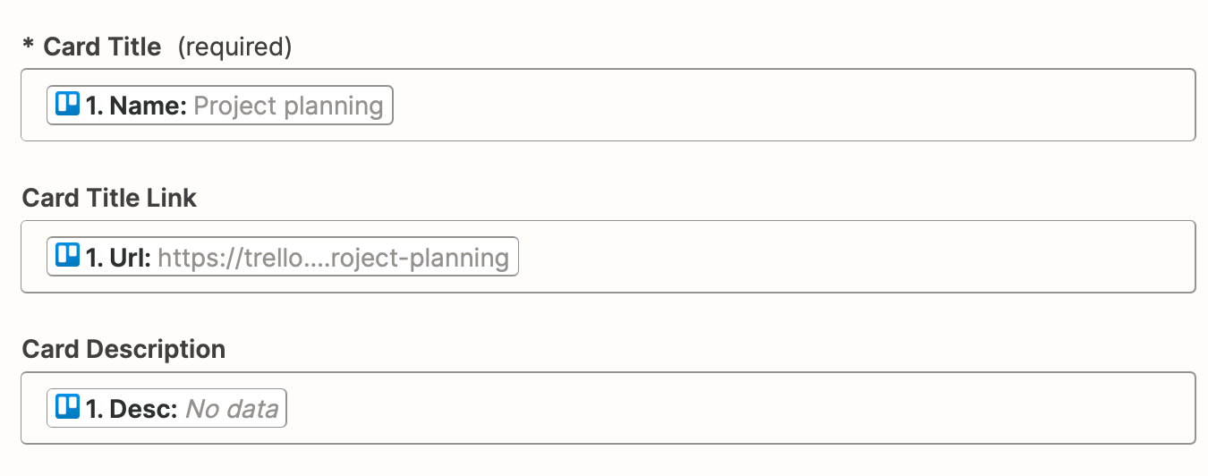This screenshot has width=1208, height=476.
Task: Click the "(required)" indicator text
Action: click(234, 47)
